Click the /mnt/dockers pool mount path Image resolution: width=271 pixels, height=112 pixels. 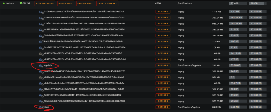(184, 3)
